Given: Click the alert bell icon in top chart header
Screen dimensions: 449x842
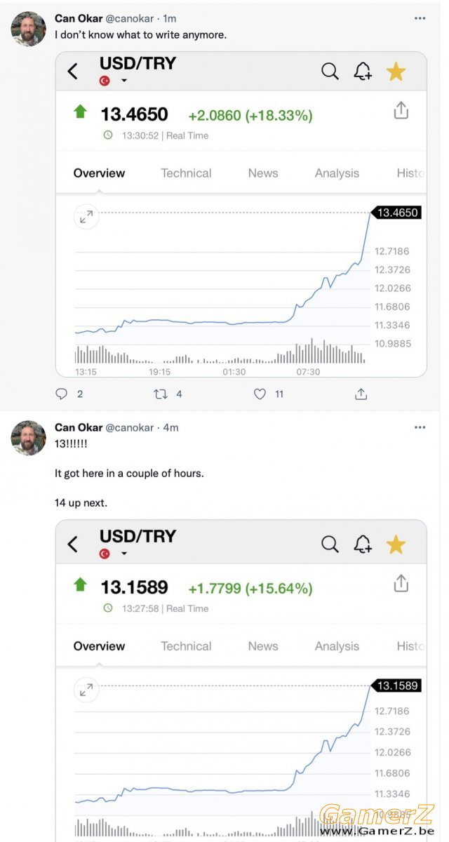Looking at the screenshot, I should tap(363, 71).
